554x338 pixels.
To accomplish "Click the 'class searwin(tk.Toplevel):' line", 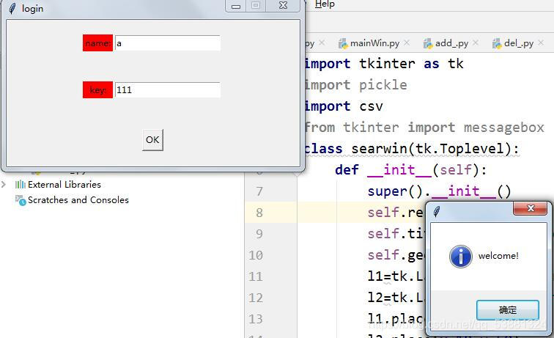I will 412,149.
